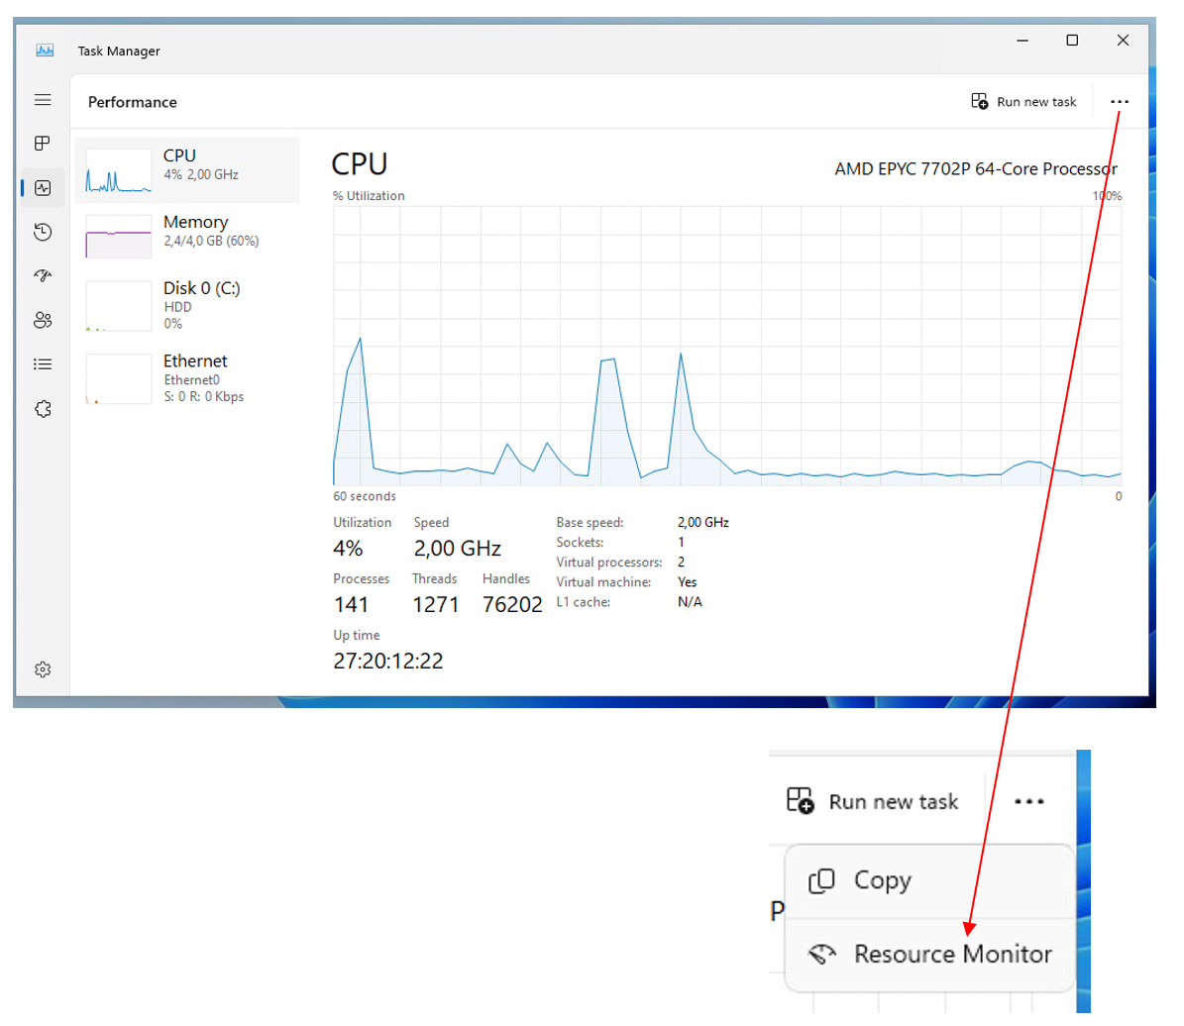
Task: Select Disk 0 (C:) performance entry
Action: (x=187, y=304)
